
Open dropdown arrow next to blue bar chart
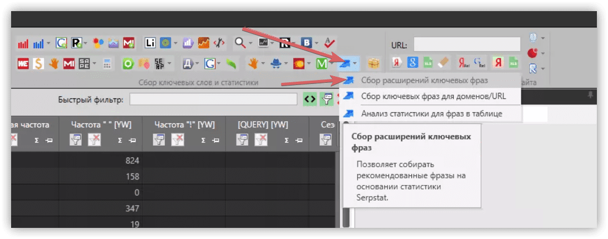[x=48, y=43]
